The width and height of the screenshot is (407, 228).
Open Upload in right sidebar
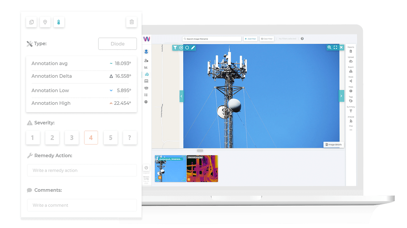click(351, 60)
